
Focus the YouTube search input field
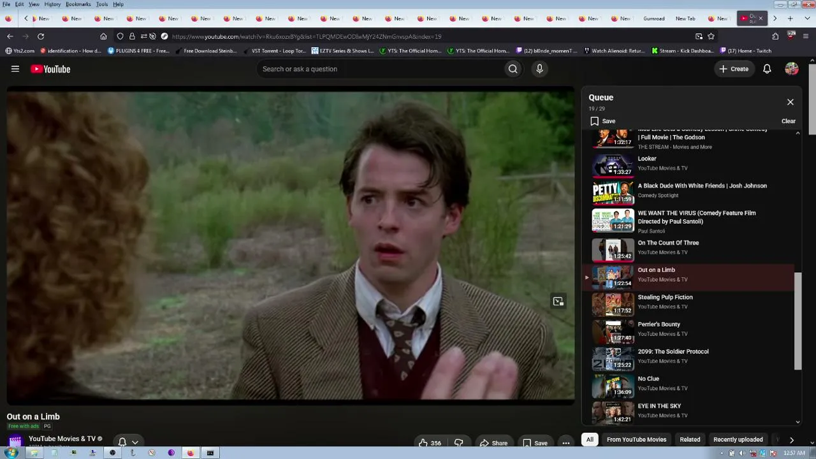pyautogui.click(x=380, y=69)
